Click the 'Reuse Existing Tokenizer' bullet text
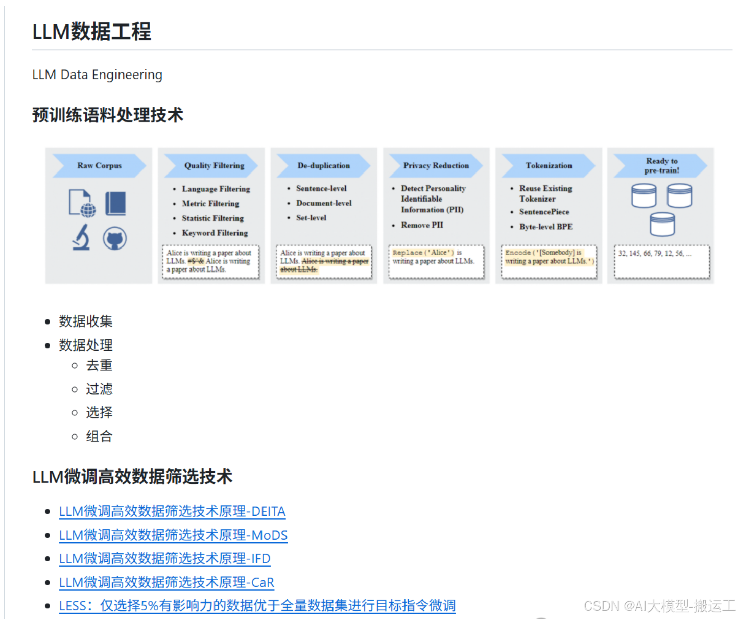This screenshot has height=619, width=738. point(545,193)
